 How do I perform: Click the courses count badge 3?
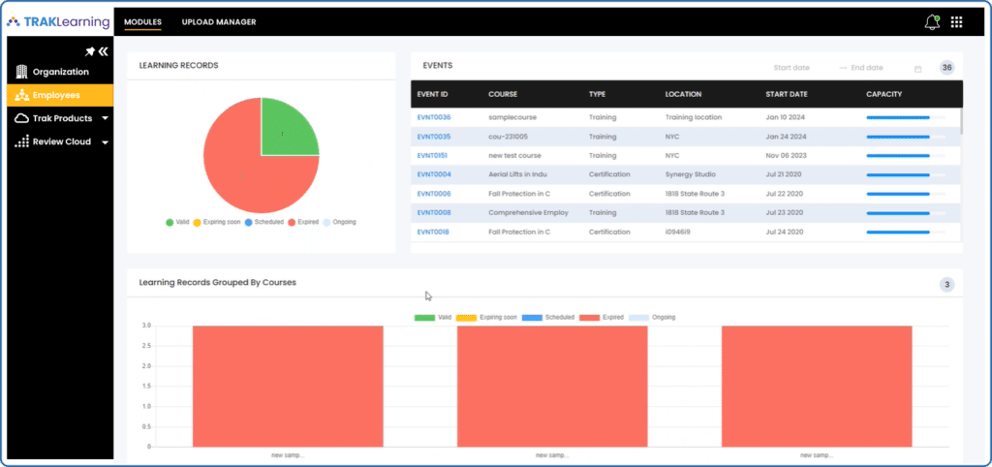click(x=946, y=285)
